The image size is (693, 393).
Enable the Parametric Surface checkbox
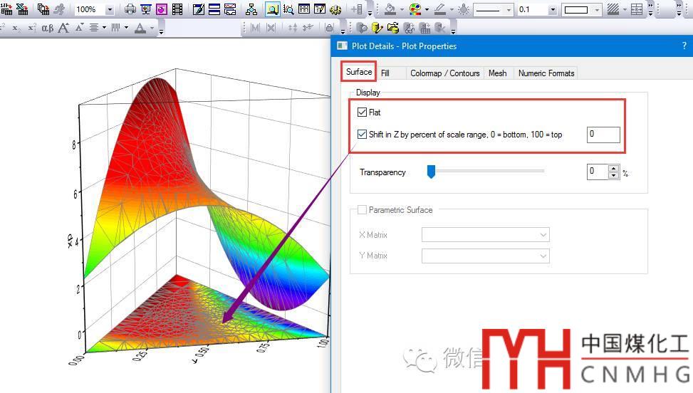coord(363,210)
